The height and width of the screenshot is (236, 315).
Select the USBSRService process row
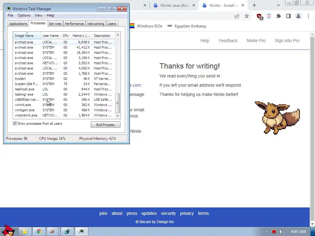click(64, 100)
